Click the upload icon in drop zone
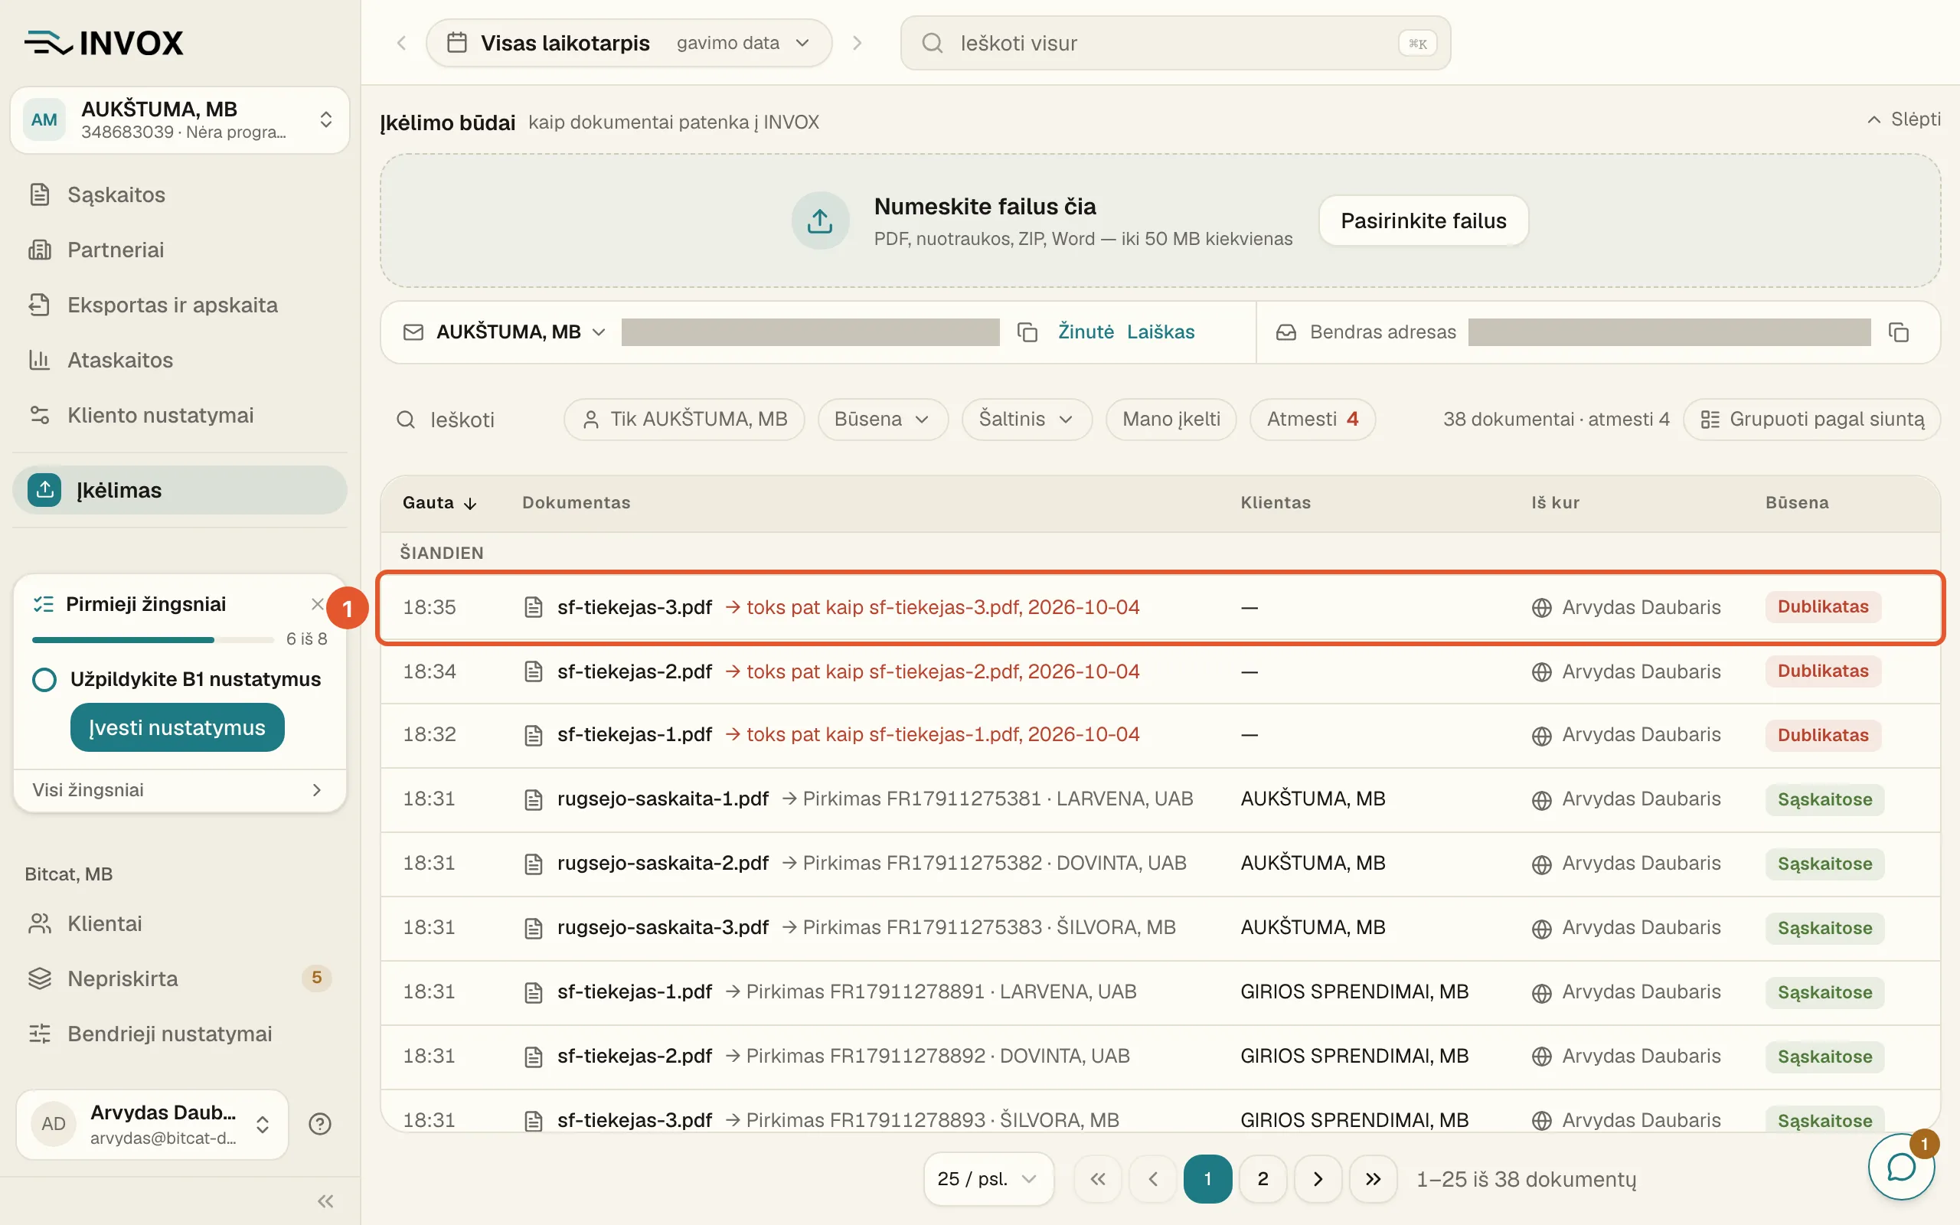 click(x=820, y=220)
